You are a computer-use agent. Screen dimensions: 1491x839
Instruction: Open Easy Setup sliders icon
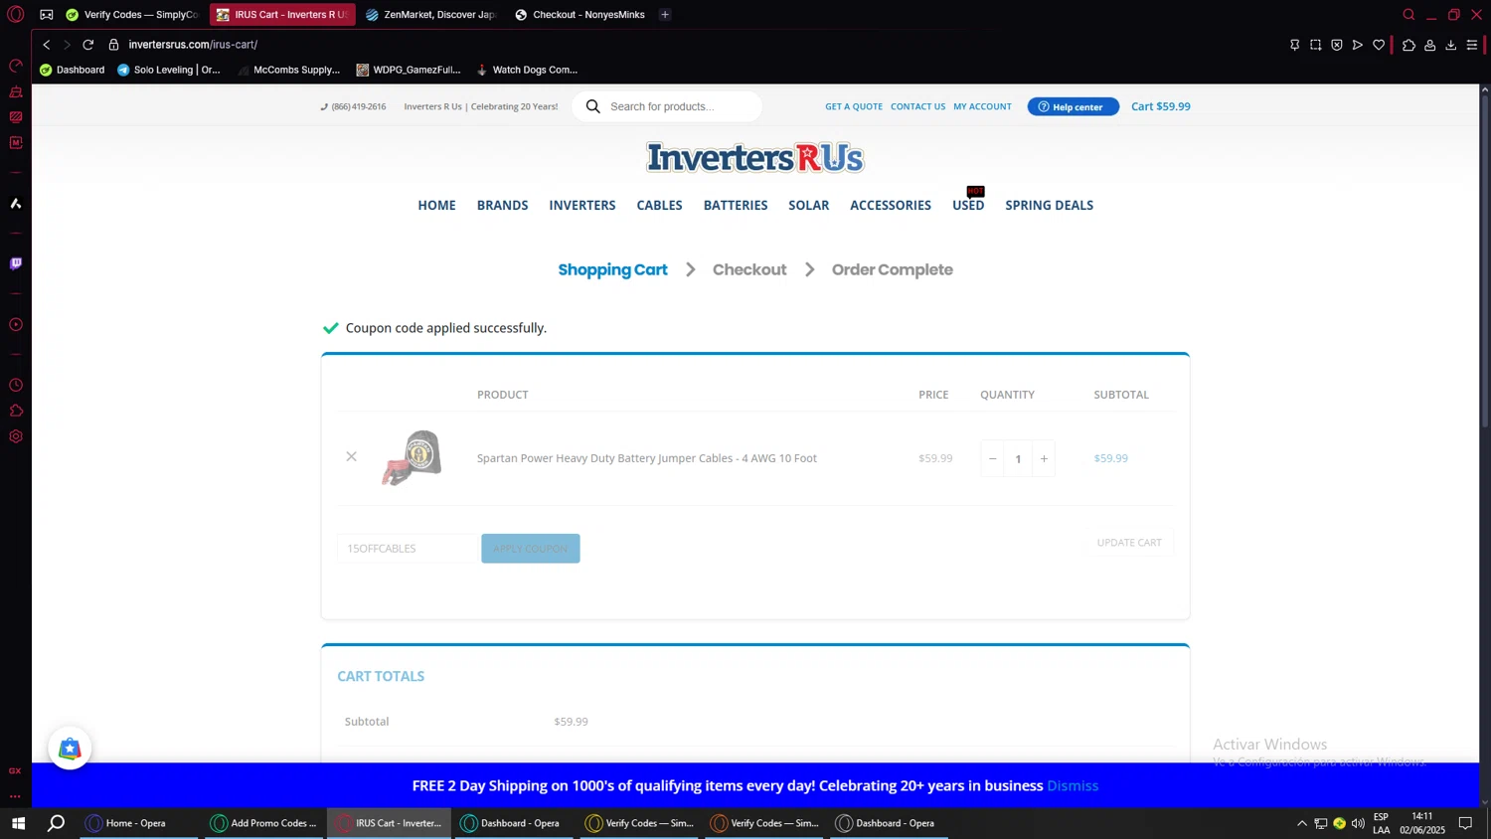[1472, 45]
